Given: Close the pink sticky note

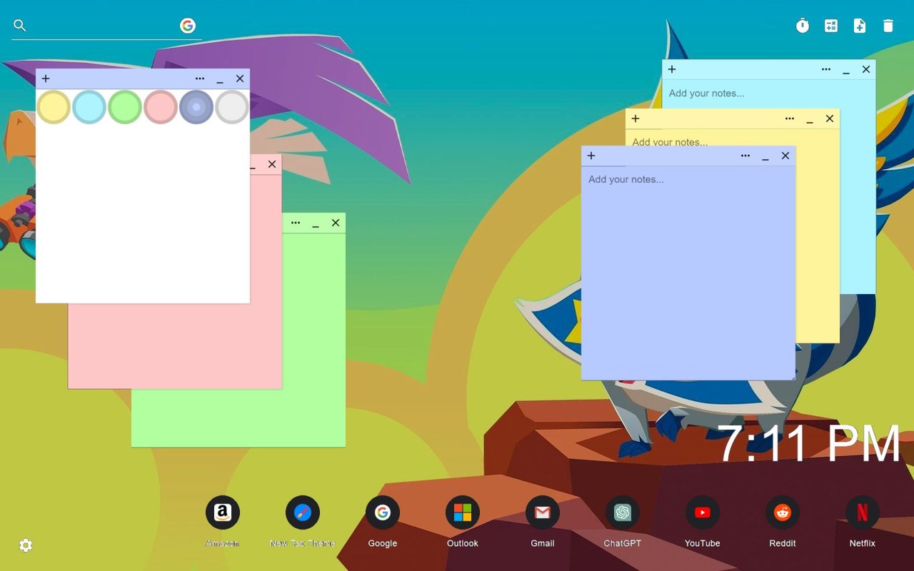Looking at the screenshot, I should tap(272, 164).
